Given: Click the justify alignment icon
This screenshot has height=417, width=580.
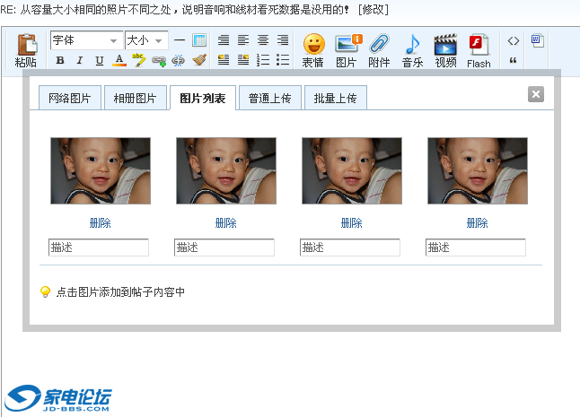Looking at the screenshot, I should 224,39.
